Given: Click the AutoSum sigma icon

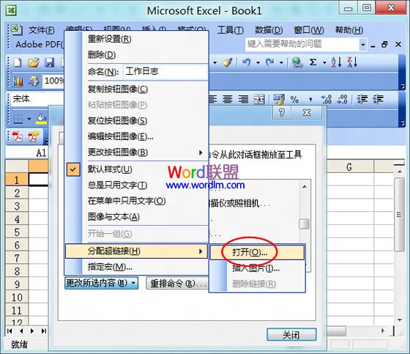Looking at the screenshot, I should (x=313, y=62).
